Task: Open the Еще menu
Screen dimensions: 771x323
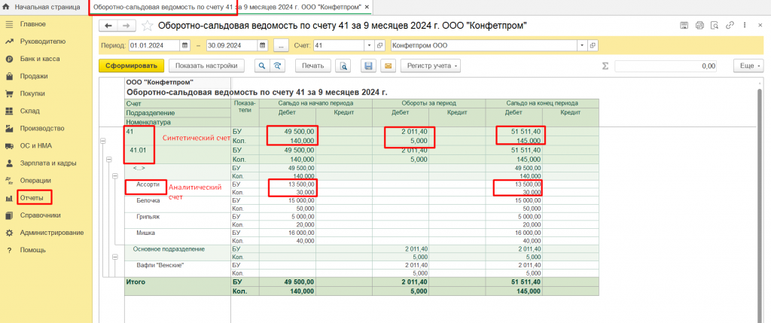Action: click(748, 66)
